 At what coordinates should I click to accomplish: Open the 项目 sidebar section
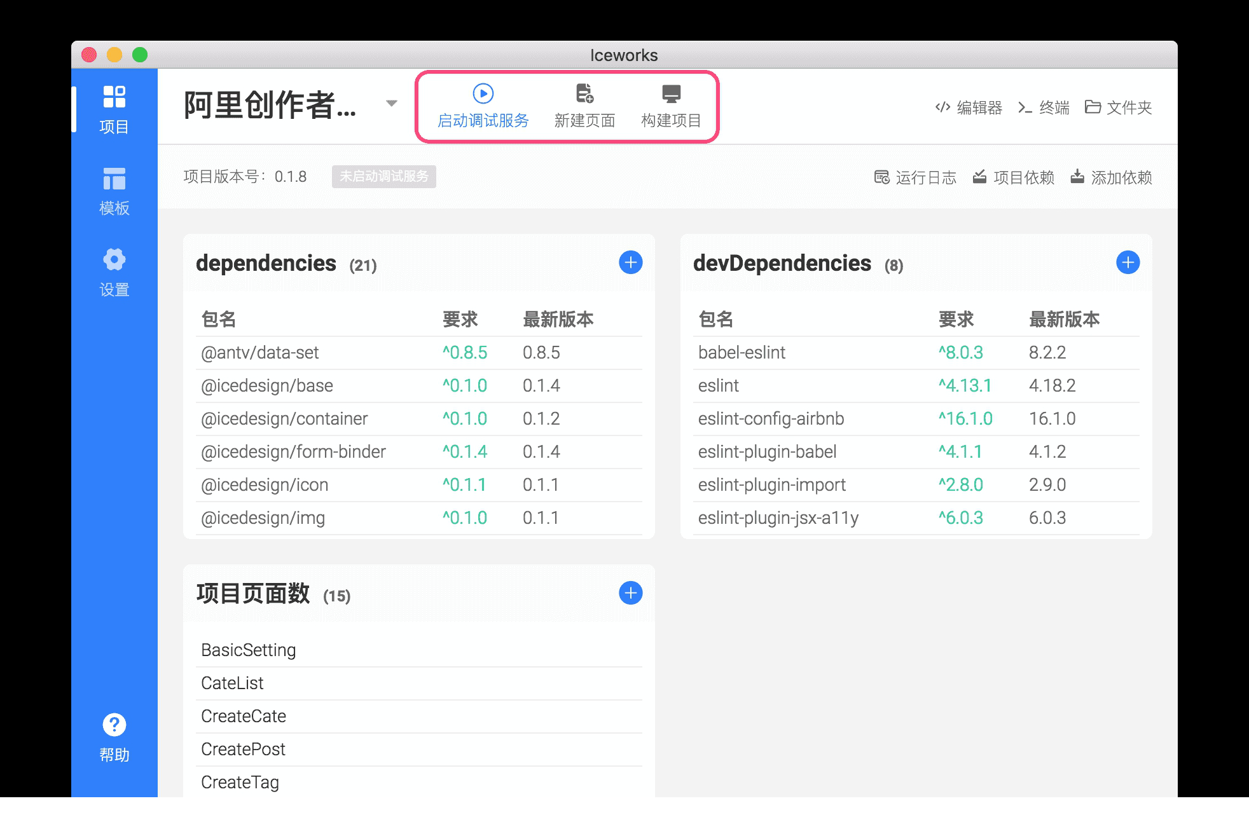[x=114, y=109]
